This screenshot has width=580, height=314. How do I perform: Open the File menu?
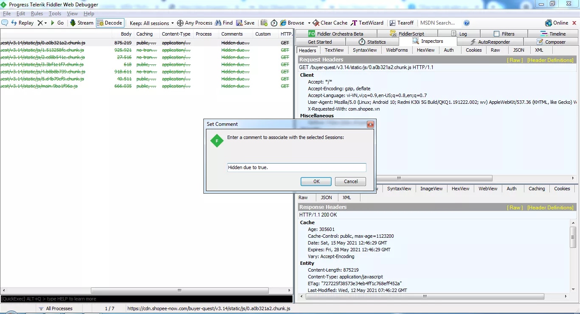point(7,14)
